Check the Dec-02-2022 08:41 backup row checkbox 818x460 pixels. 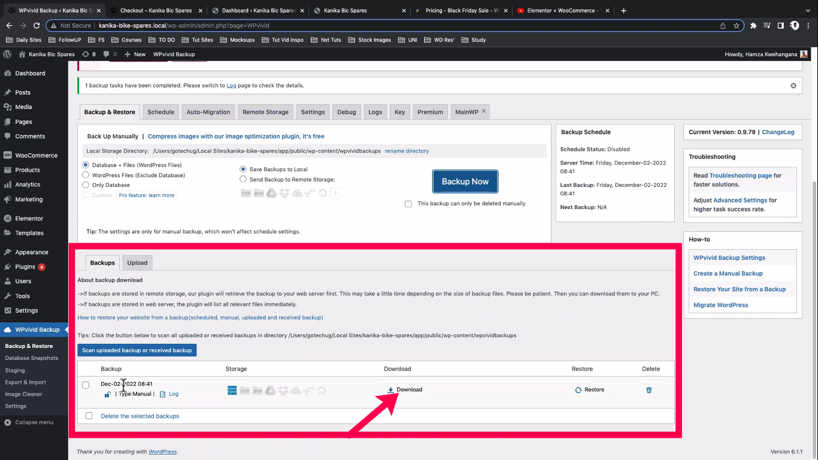click(x=86, y=385)
